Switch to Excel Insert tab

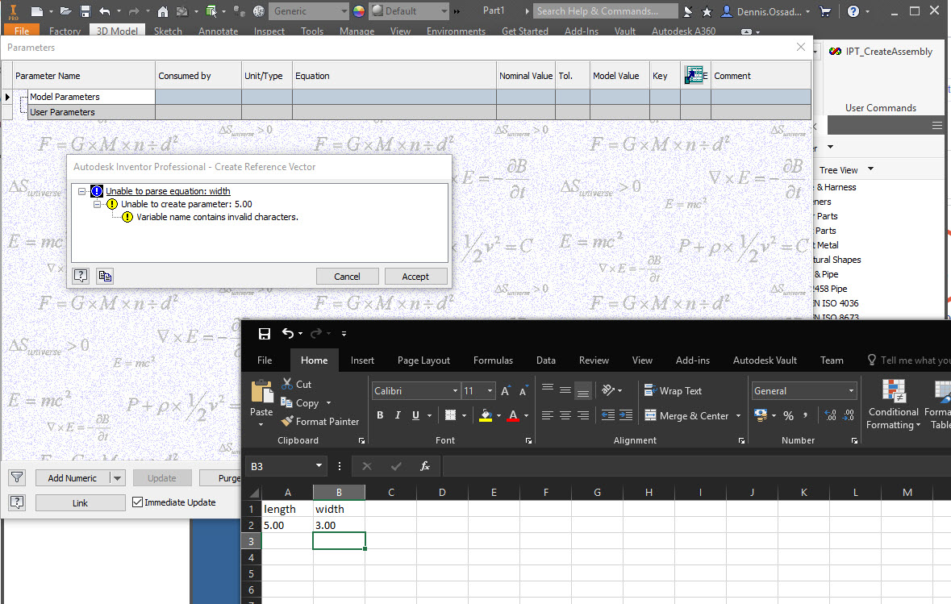click(x=362, y=360)
